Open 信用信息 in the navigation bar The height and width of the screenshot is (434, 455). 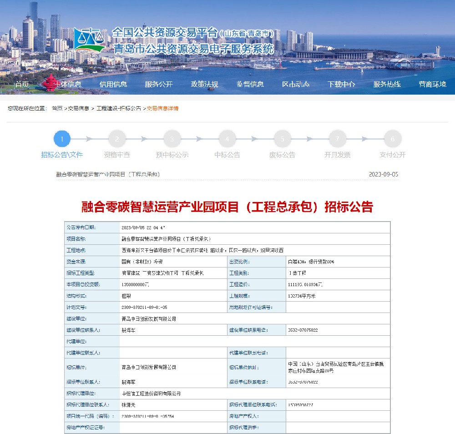point(113,84)
